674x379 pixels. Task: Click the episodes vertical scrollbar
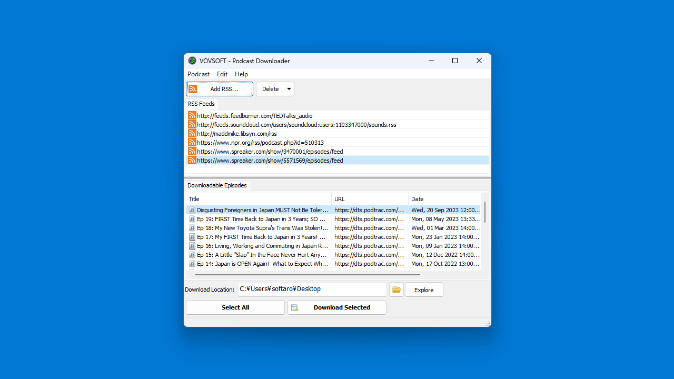coord(484,212)
